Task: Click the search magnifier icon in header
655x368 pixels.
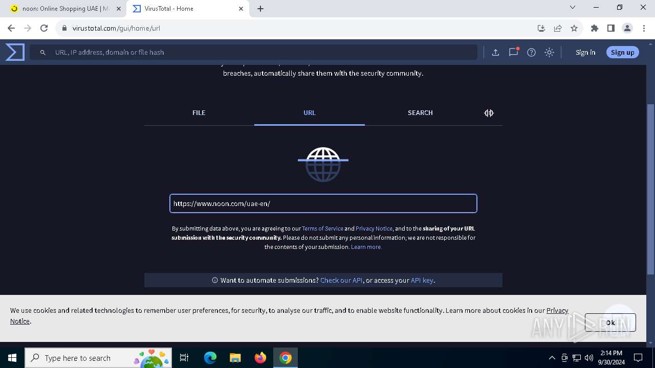Action: [x=43, y=52]
